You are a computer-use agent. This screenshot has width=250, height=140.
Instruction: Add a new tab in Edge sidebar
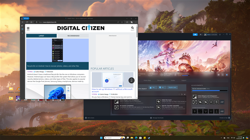[22, 33]
